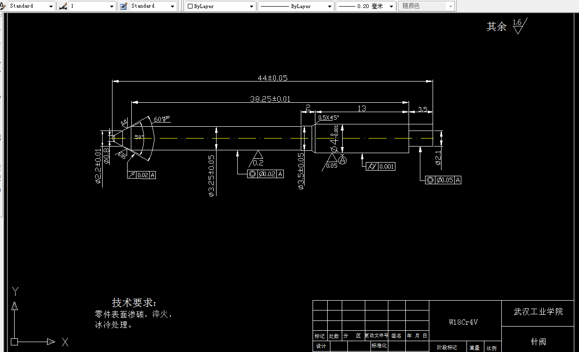Screen dimensions: 579x352
Task: Click the 签名 title block cell
Action: (396, 336)
